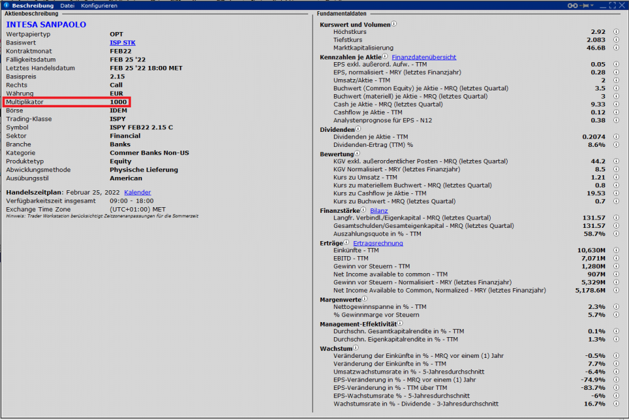Click info icon next to Kurswert und Volumen
Viewport: 629px width, 420px height.
[394, 24]
